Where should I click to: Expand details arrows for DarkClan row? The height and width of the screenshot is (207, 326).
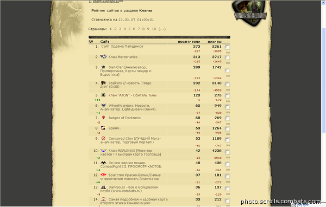228,76
